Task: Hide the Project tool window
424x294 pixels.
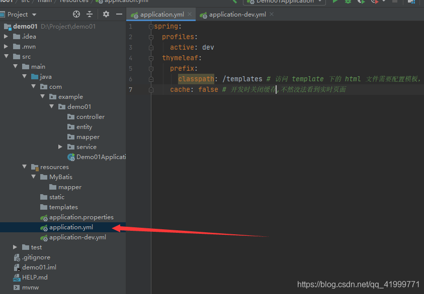Action: click(119, 15)
